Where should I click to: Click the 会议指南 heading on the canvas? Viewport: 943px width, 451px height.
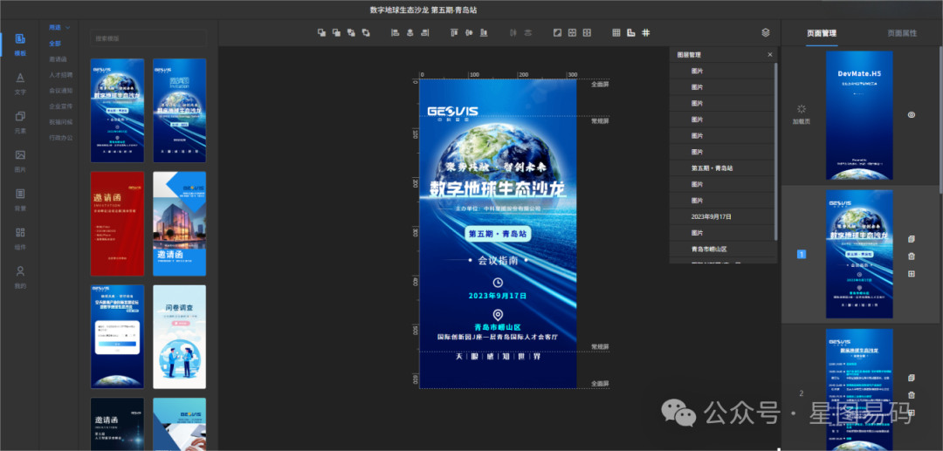[x=498, y=261]
